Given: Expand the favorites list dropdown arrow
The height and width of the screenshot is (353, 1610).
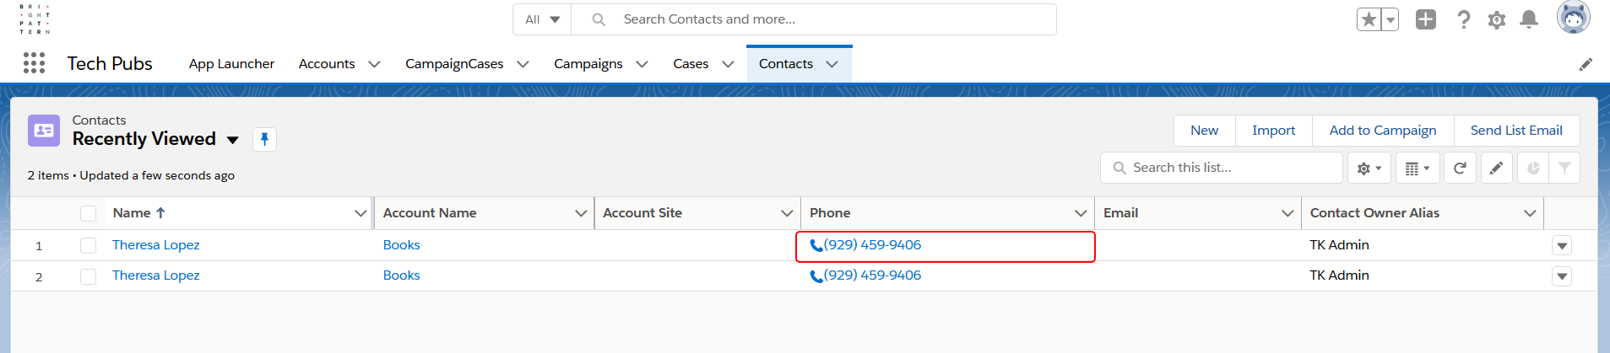Looking at the screenshot, I should coord(1390,19).
